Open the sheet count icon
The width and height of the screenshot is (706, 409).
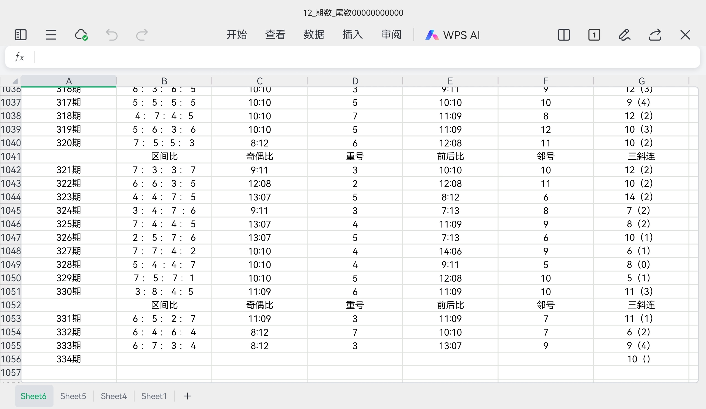coord(594,35)
